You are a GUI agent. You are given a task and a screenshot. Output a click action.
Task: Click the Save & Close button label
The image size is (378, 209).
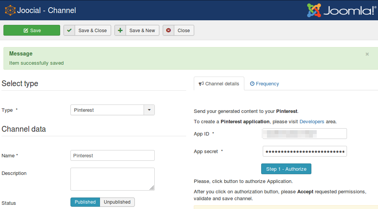point(93,30)
